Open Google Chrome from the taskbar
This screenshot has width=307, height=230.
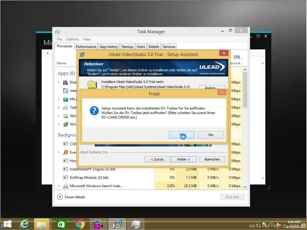[x=80, y=224]
